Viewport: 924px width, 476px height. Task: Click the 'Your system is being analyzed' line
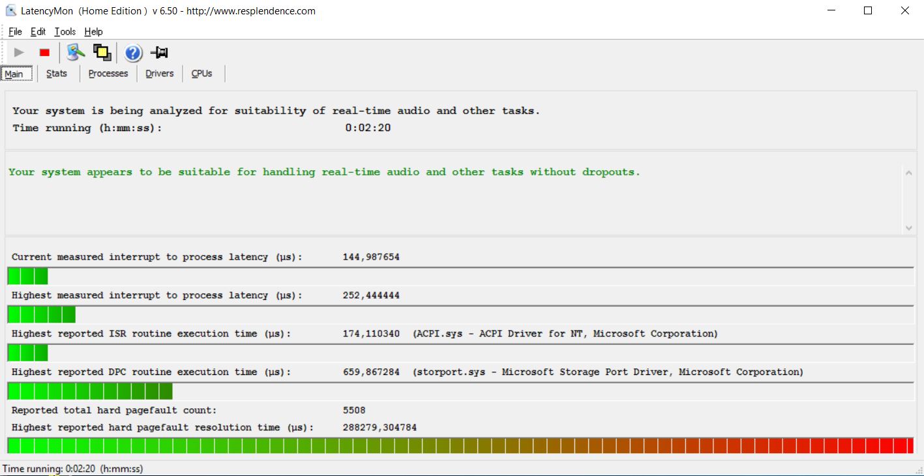[x=276, y=111]
